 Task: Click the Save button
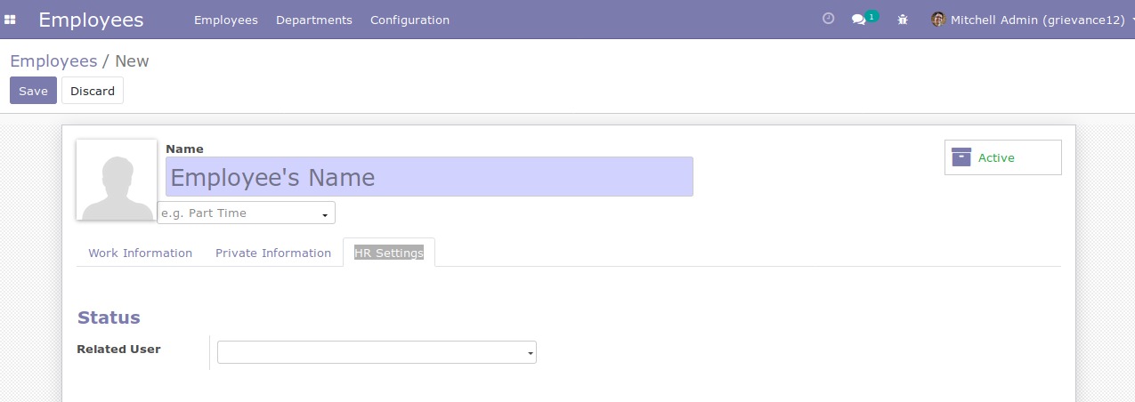point(33,91)
